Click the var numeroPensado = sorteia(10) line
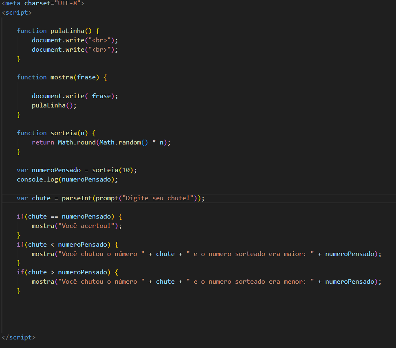 77,170
